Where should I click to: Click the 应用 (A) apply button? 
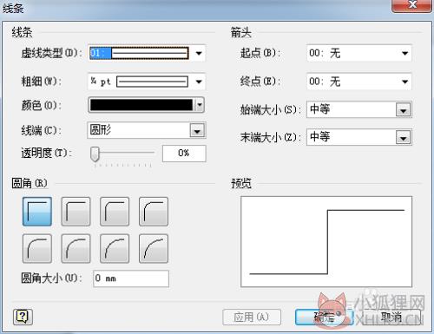tap(252, 317)
